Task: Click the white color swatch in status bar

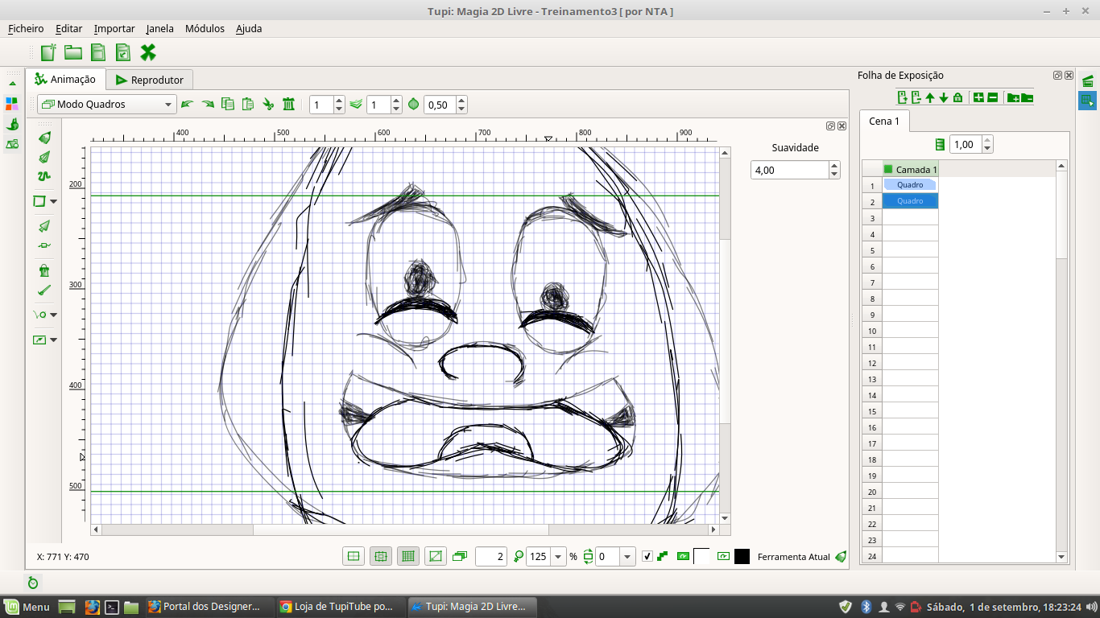Action: (x=702, y=556)
